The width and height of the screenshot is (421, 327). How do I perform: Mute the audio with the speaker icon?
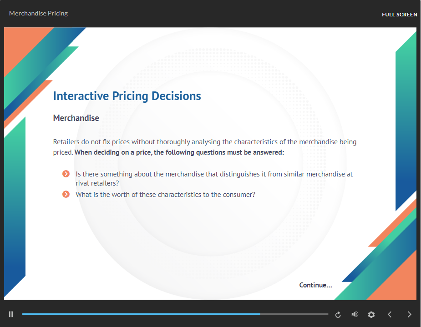(x=355, y=314)
